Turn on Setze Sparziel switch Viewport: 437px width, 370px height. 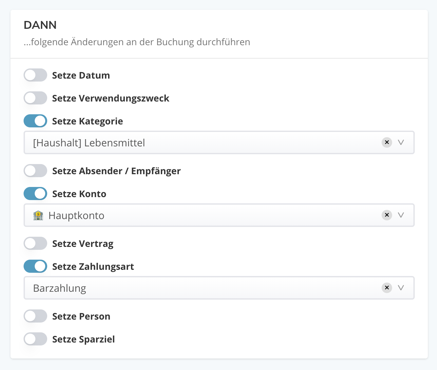pos(35,339)
